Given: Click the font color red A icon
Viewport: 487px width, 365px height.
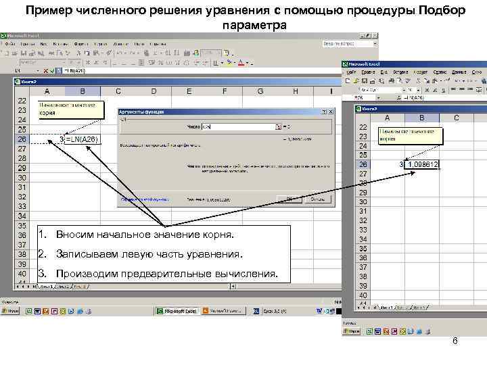Looking at the screenshot, I should [241, 63].
